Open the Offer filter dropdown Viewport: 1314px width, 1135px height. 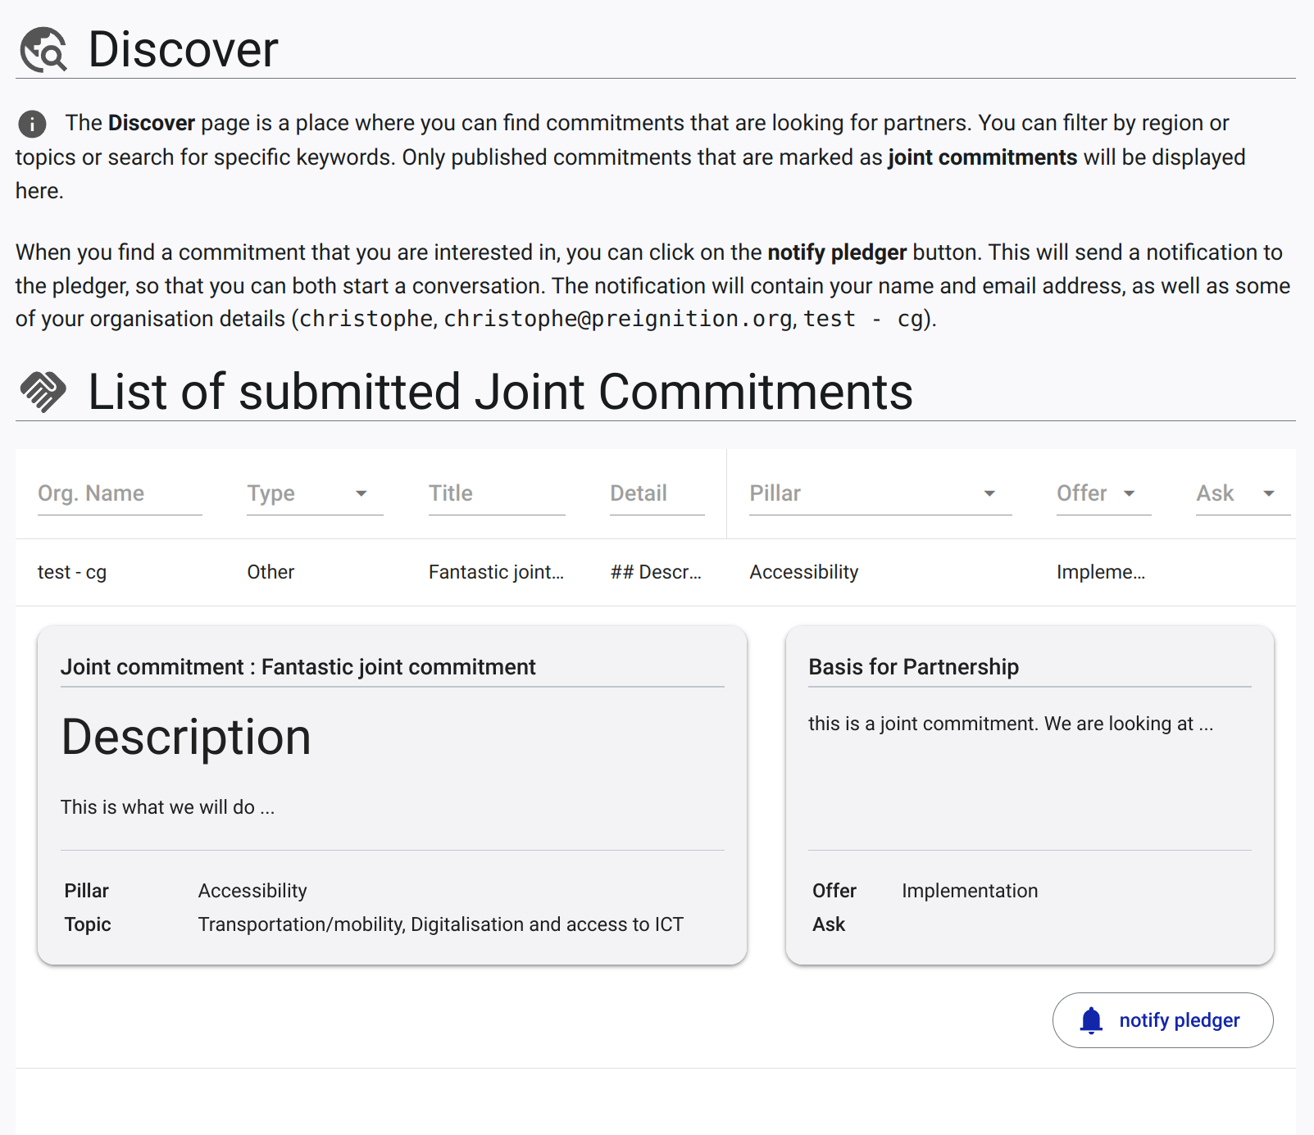1103,493
